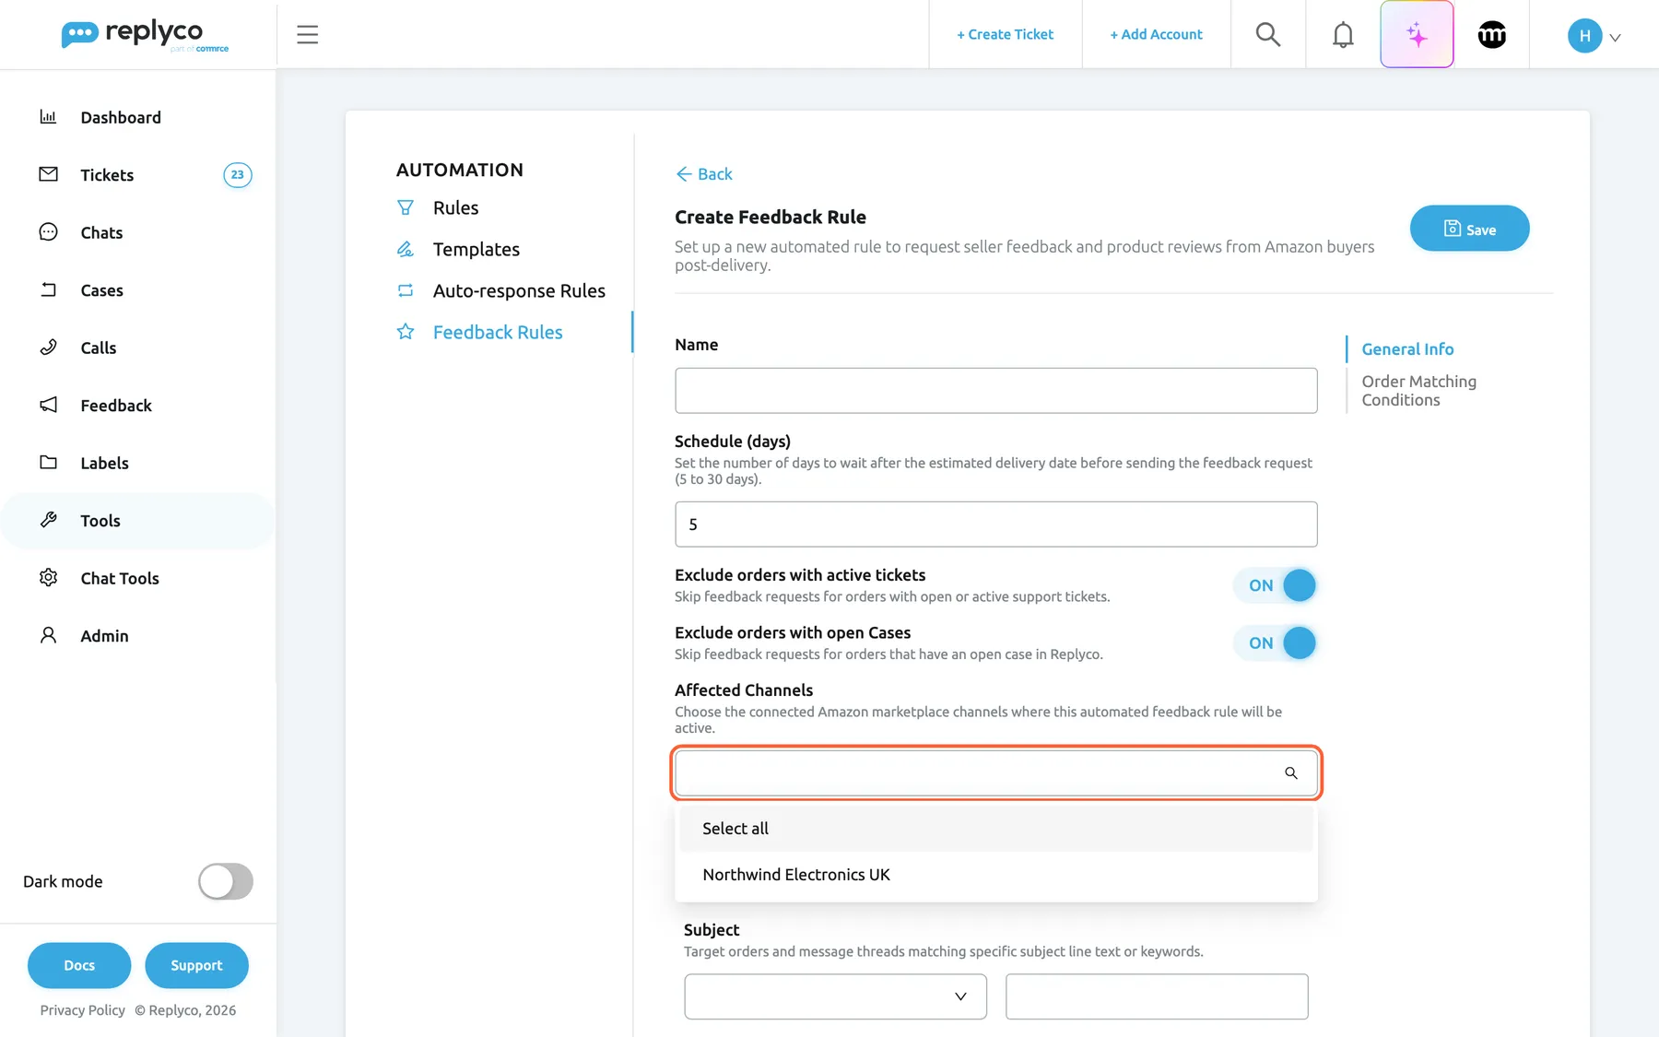
Task: Open the user avatar H menu
Action: click(1594, 35)
